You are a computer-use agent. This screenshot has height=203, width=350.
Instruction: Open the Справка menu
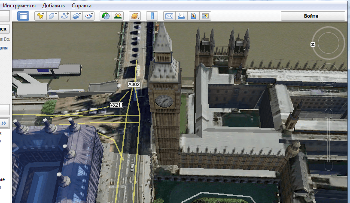click(x=81, y=6)
